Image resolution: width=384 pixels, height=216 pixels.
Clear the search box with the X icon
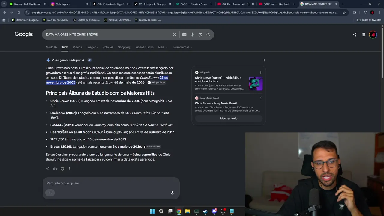pos(175,34)
